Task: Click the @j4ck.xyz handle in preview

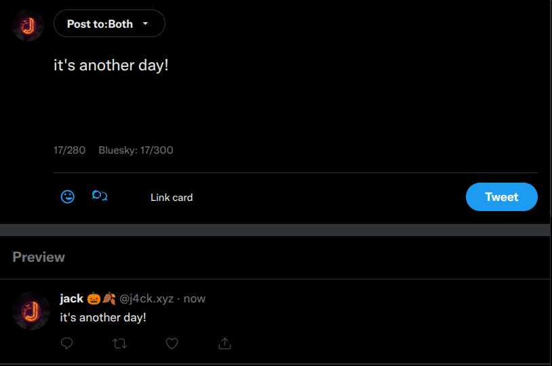Action: pyautogui.click(x=146, y=298)
